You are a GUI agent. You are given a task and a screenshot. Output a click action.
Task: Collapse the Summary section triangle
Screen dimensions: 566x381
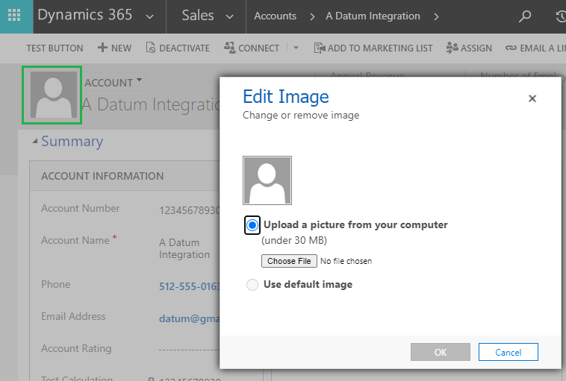pyautogui.click(x=35, y=142)
